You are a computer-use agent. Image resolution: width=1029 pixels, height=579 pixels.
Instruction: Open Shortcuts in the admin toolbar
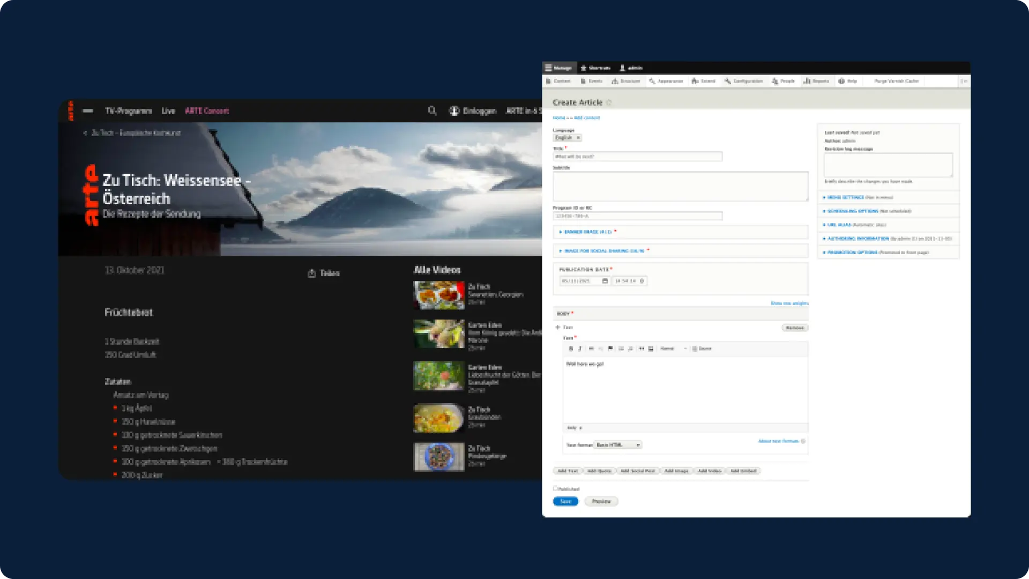[x=596, y=68]
